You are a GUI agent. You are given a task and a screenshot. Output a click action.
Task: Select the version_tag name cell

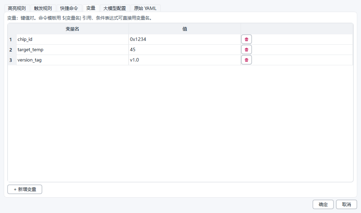(72, 60)
